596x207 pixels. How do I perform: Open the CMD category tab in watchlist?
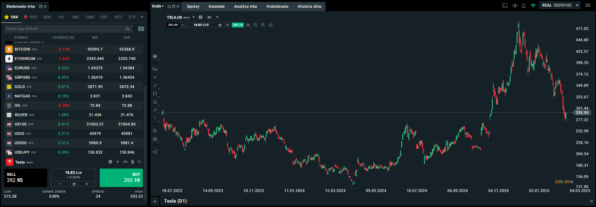point(90,17)
